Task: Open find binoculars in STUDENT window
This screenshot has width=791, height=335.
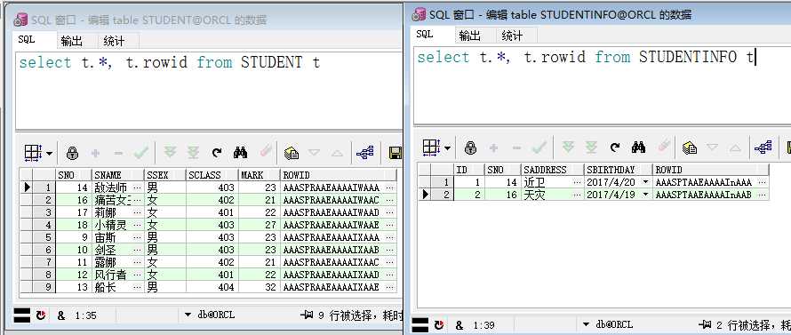Action: (240, 152)
